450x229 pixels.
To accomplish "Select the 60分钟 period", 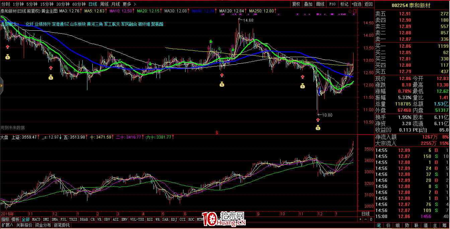I will coord(79,4).
